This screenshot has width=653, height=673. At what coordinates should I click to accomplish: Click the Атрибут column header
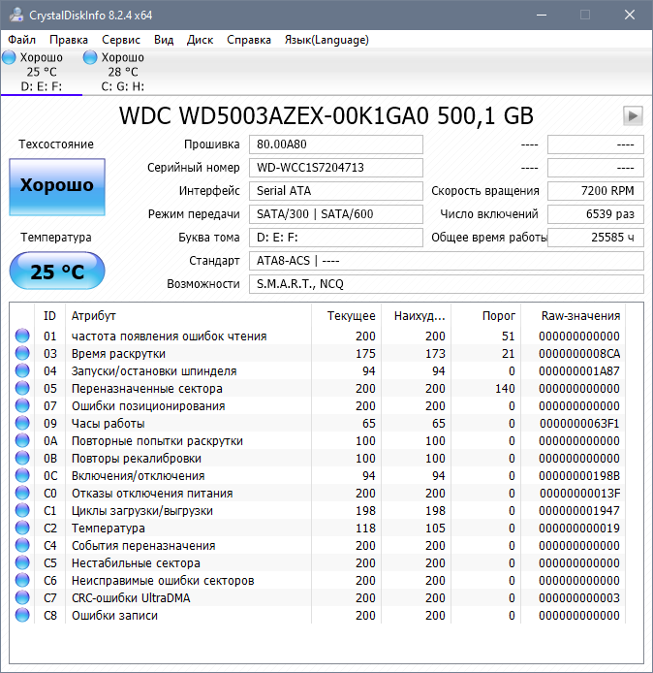click(x=94, y=316)
